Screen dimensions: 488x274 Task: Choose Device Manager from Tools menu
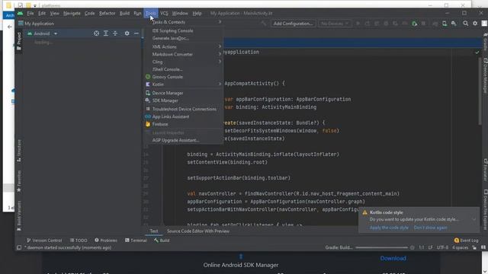[x=184, y=93]
